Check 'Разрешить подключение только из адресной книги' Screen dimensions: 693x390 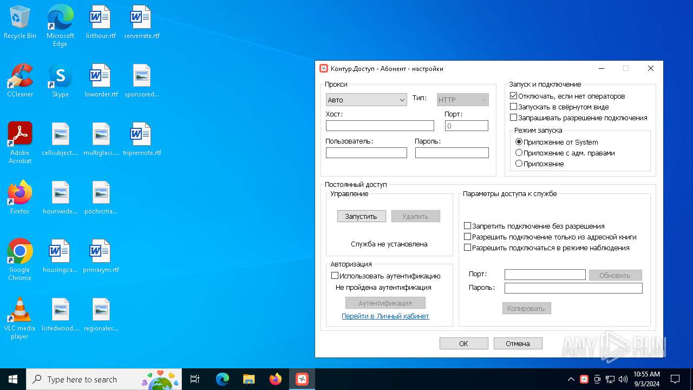468,237
